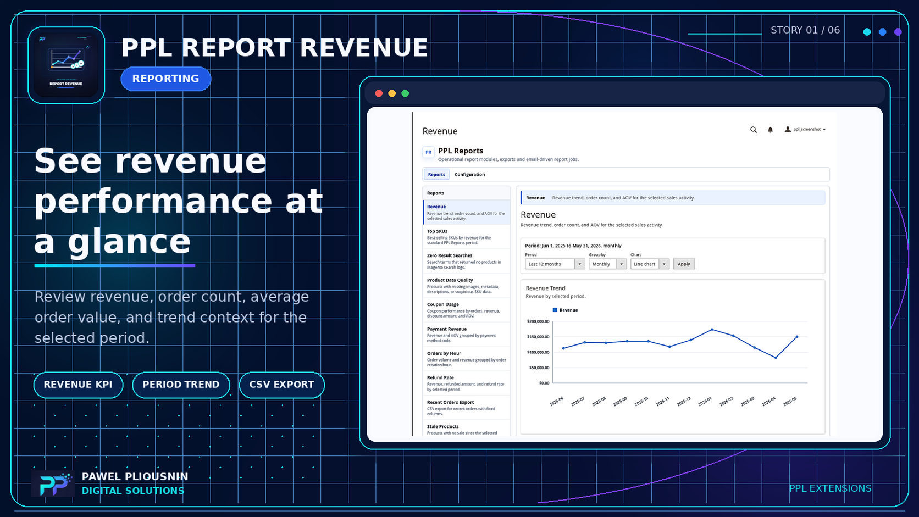The height and width of the screenshot is (517, 919).
Task: Click the STORY 01 / 06 indicator
Action: pyautogui.click(x=805, y=30)
